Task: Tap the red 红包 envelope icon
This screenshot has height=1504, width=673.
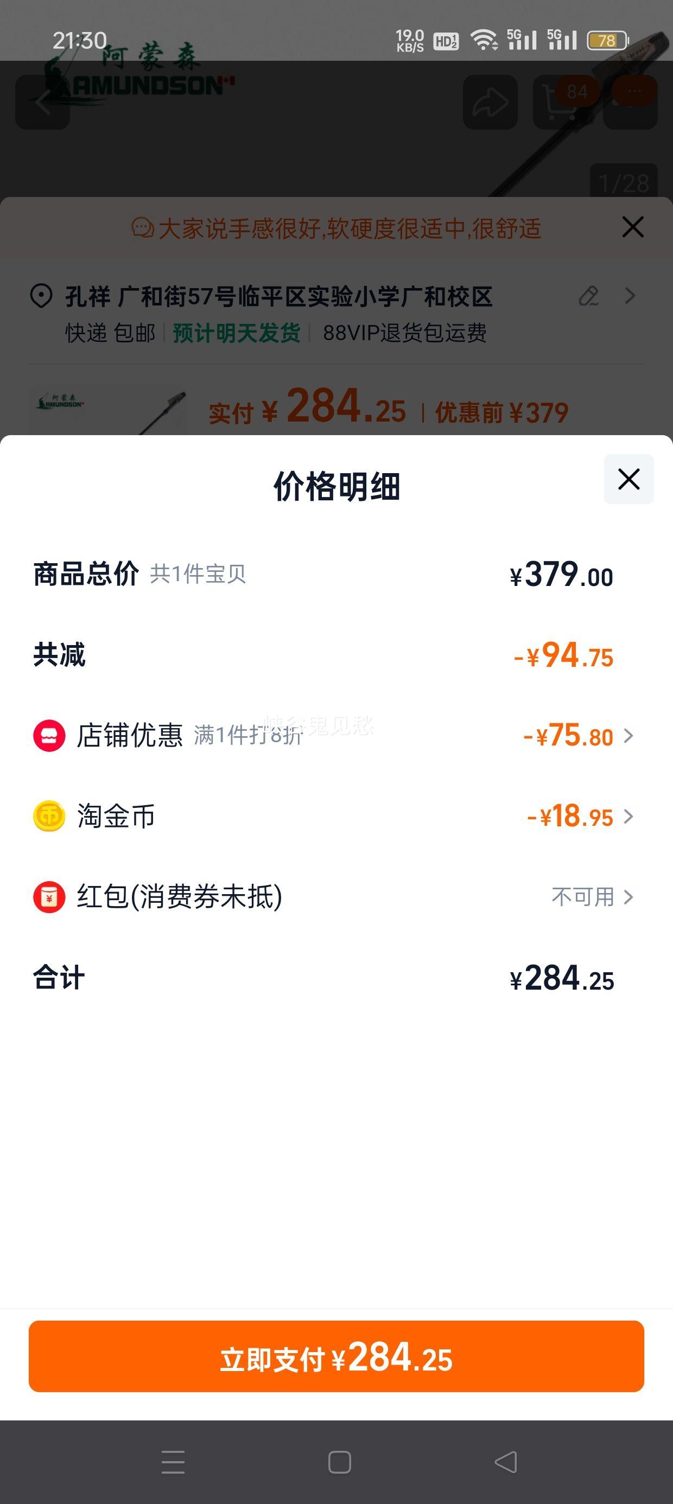Action: coord(49,897)
